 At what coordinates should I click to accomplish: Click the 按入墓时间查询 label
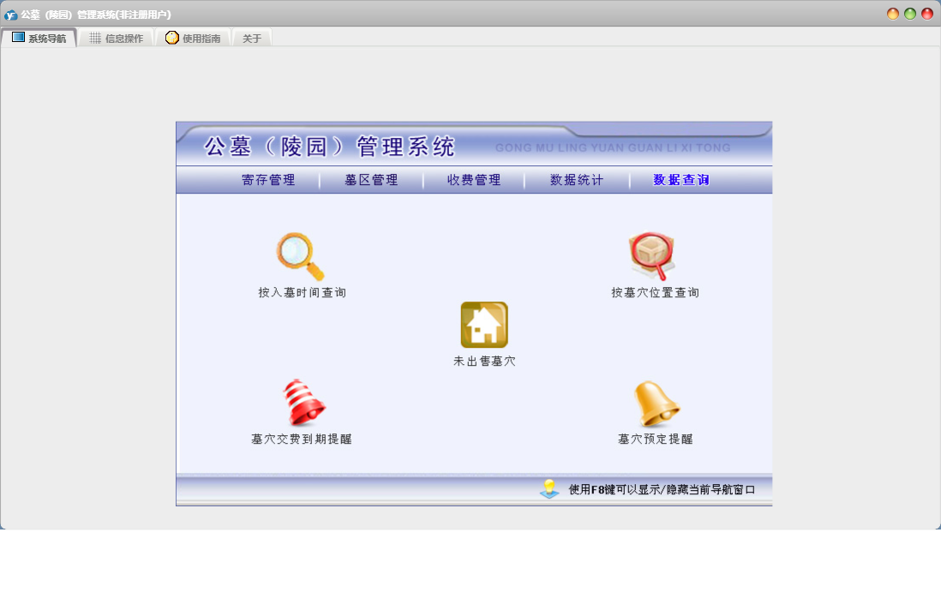click(x=302, y=293)
